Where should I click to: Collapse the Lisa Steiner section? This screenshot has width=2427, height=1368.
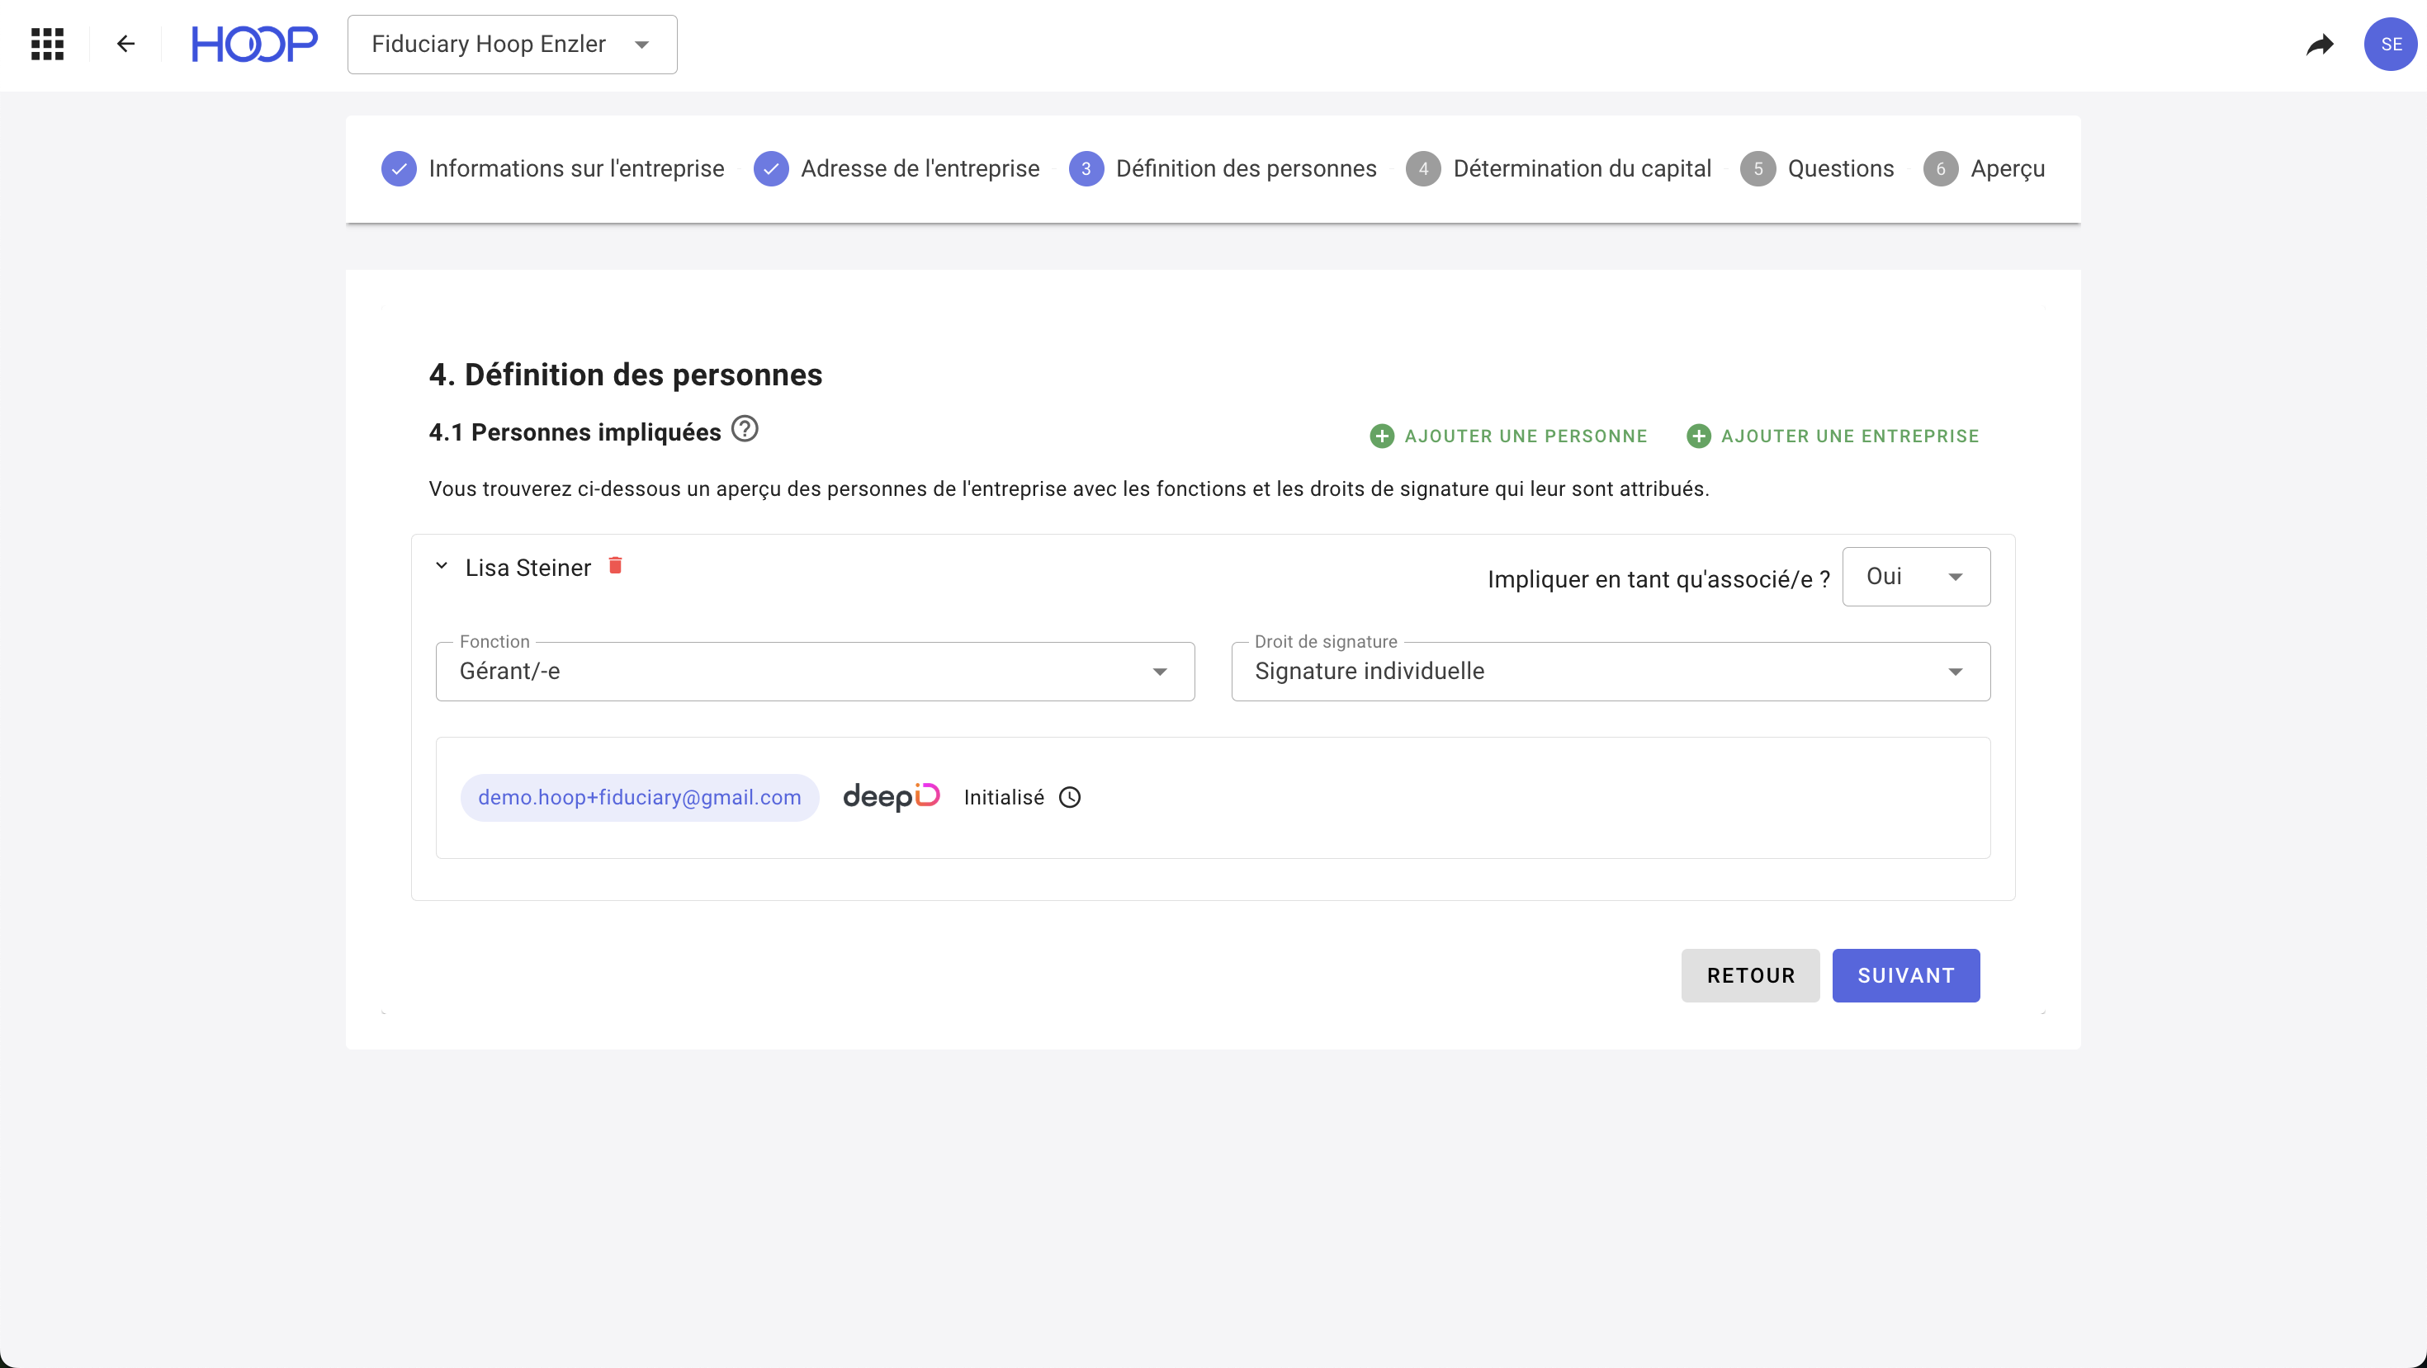coord(441,567)
